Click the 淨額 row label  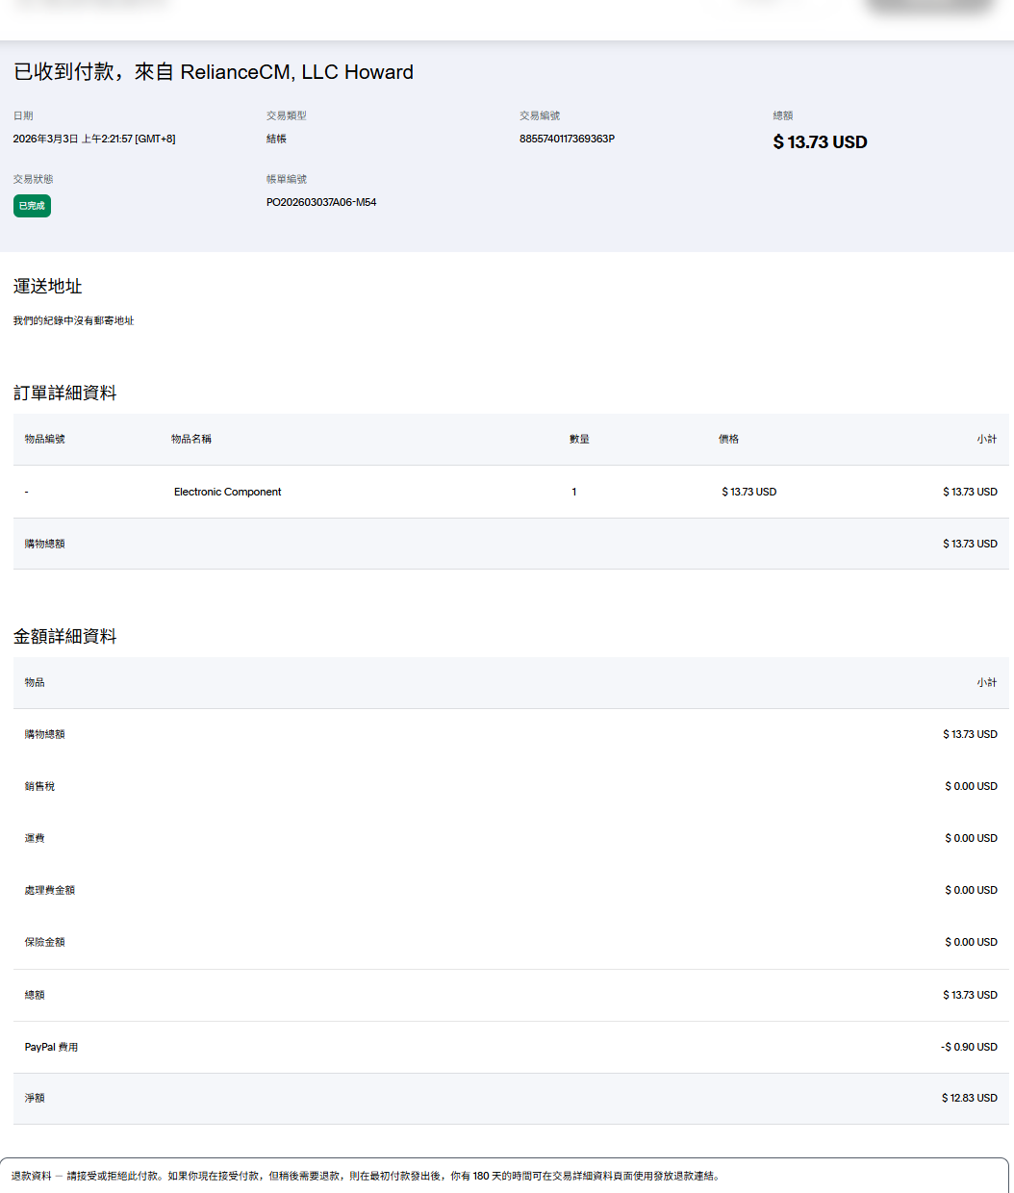point(35,1098)
